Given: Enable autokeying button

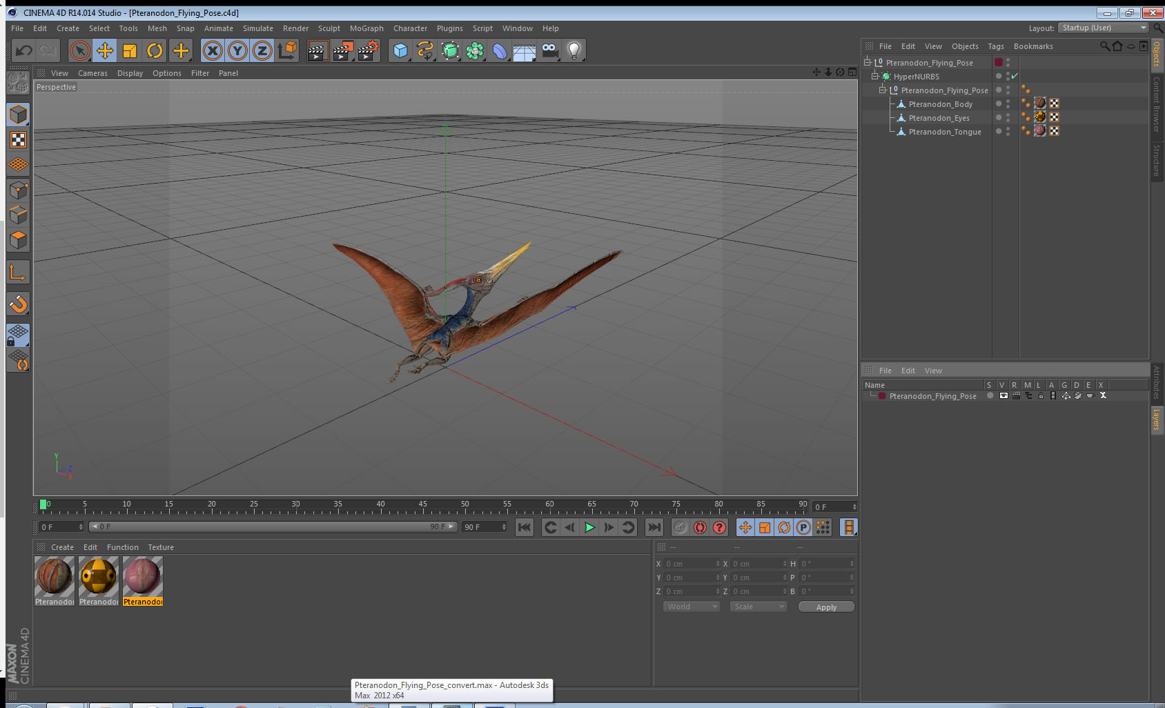Looking at the screenshot, I should [700, 527].
